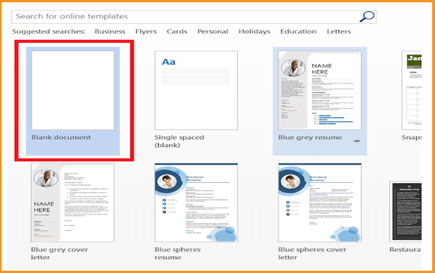Choose the Blue grey resume thumbnail
This screenshot has width=435, height=273.
[x=320, y=90]
